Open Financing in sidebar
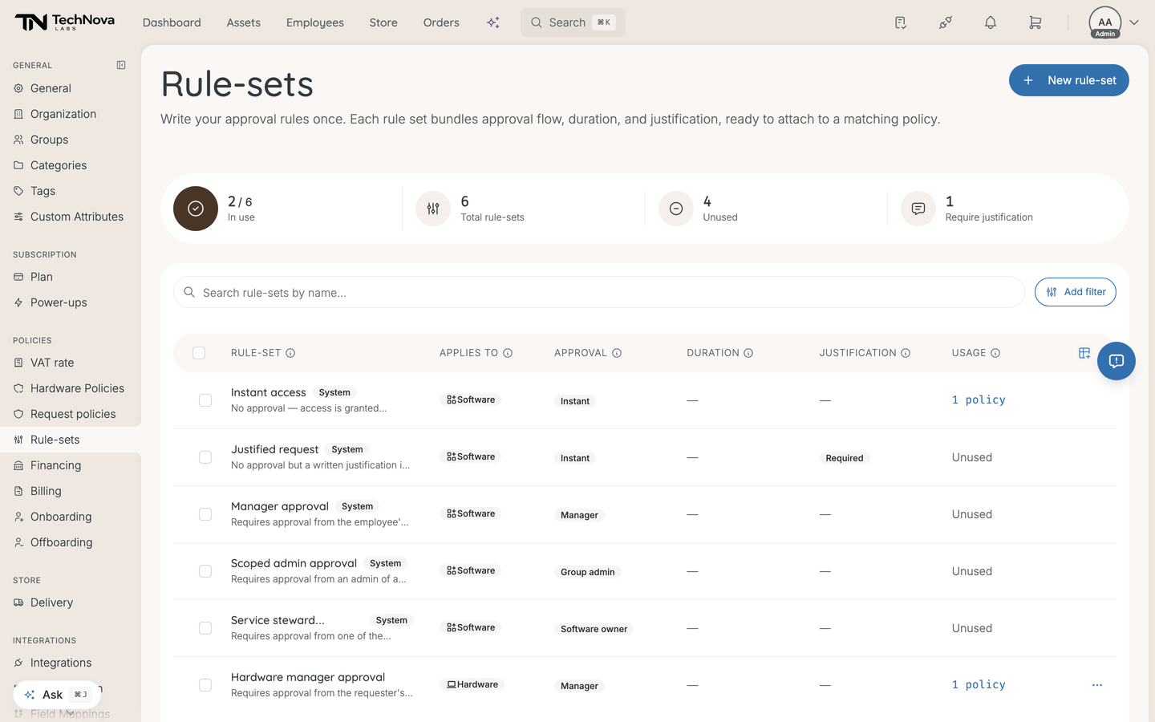This screenshot has width=1155, height=722. pyautogui.click(x=71, y=465)
